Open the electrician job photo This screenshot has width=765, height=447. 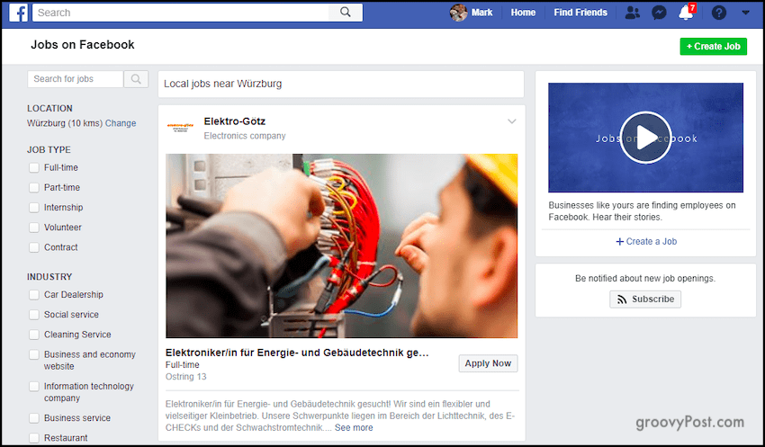tap(341, 246)
